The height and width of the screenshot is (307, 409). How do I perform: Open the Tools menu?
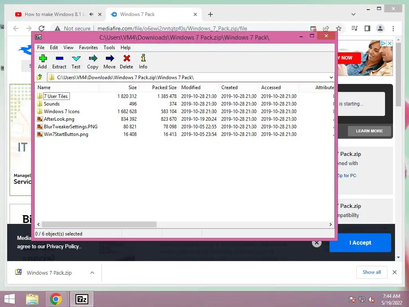point(109,48)
